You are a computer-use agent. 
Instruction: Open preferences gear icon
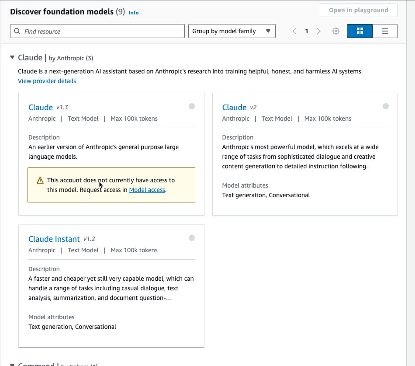[x=336, y=31]
